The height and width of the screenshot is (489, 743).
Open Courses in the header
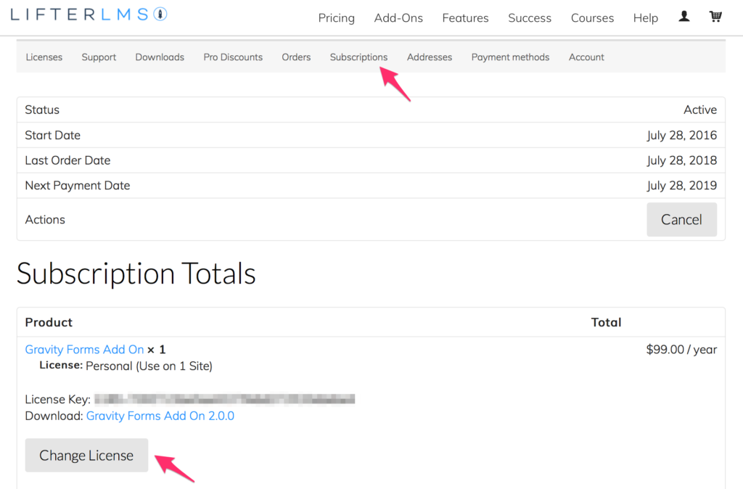coord(592,18)
